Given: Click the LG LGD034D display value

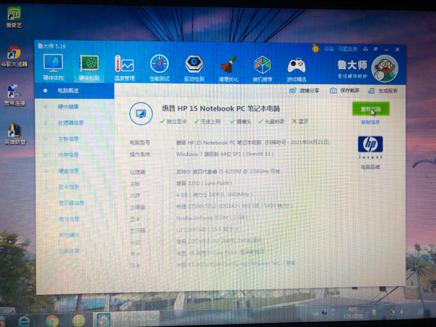Looking at the screenshot, I should point(207,230).
